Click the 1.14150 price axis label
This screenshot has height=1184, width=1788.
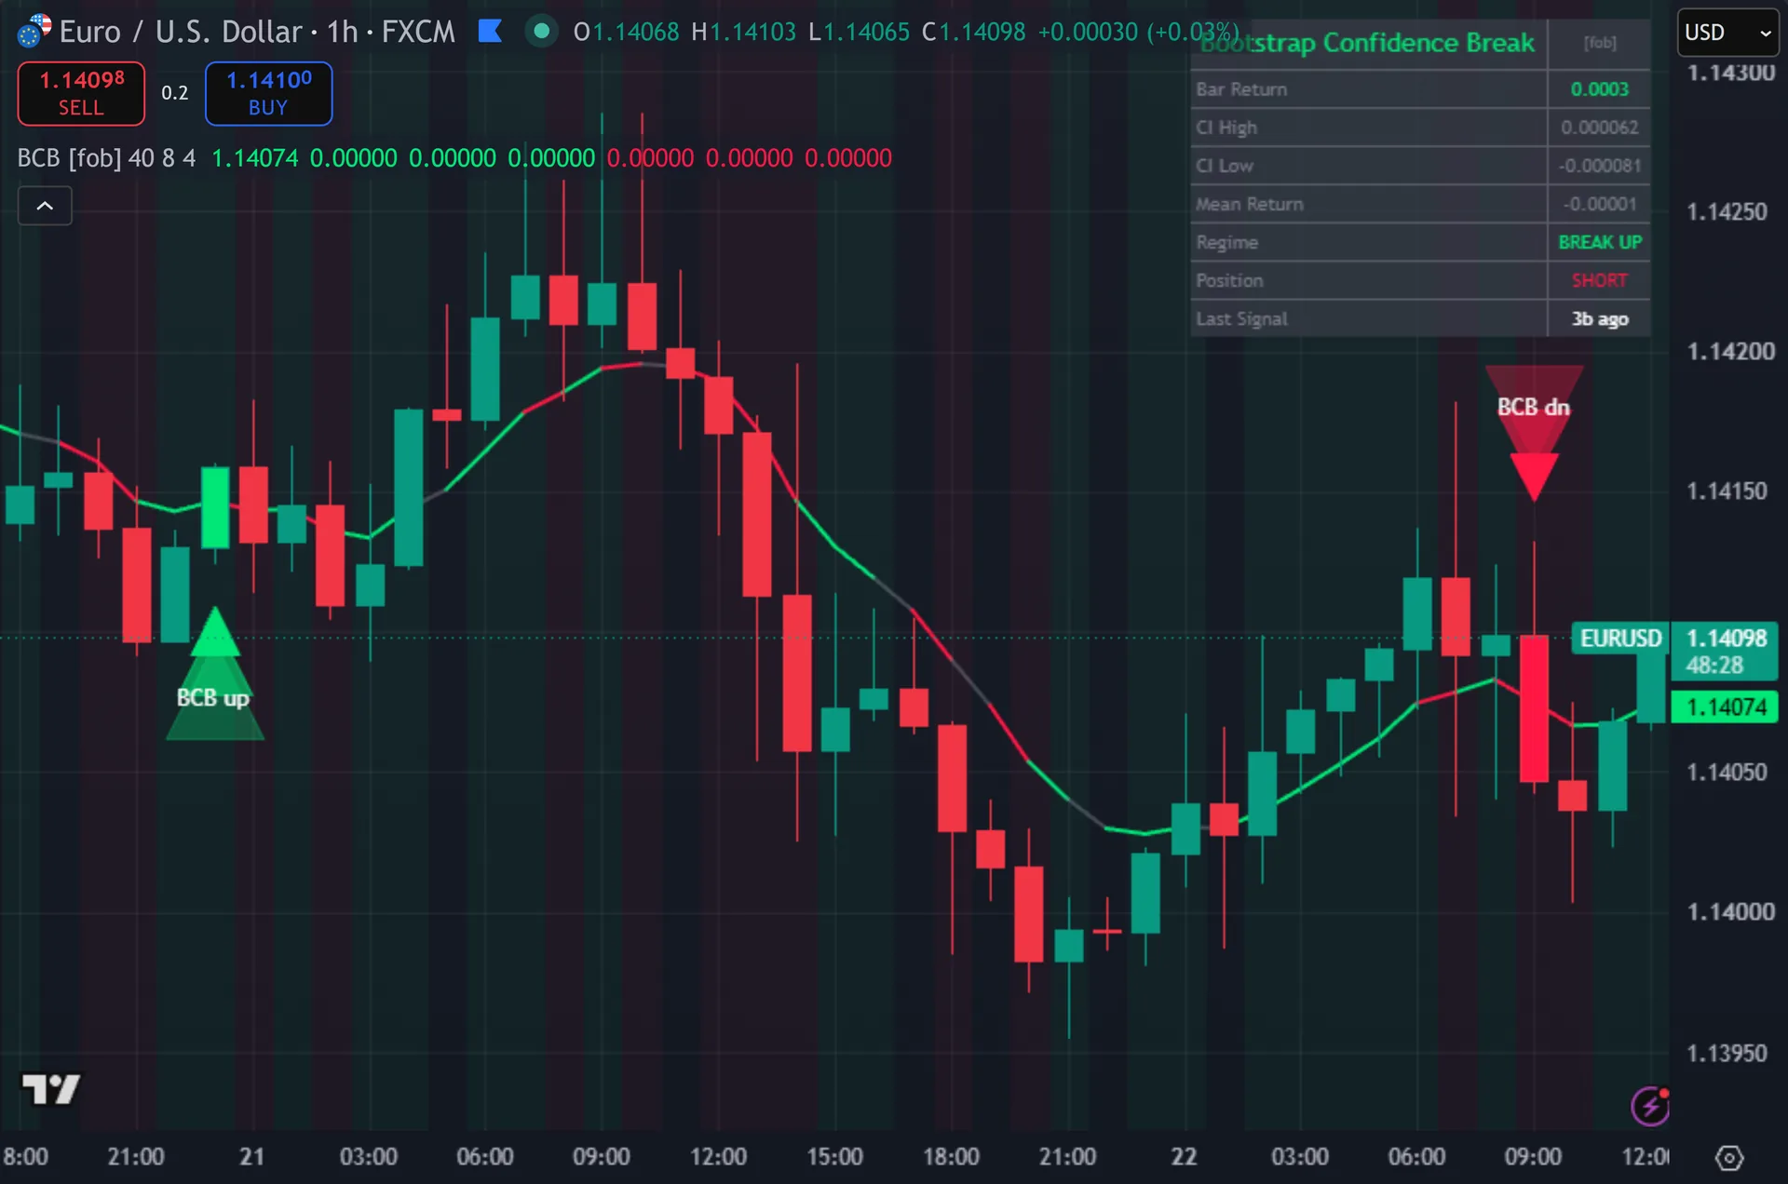[x=1727, y=491]
